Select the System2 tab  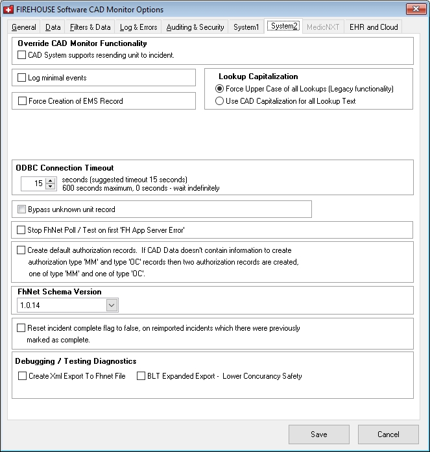pos(283,26)
